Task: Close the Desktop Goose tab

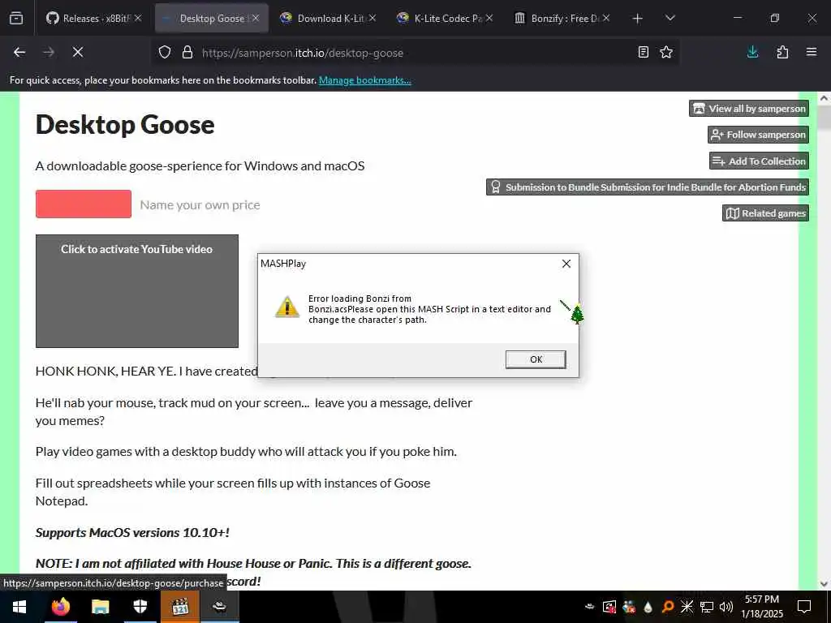Action: pos(256,18)
